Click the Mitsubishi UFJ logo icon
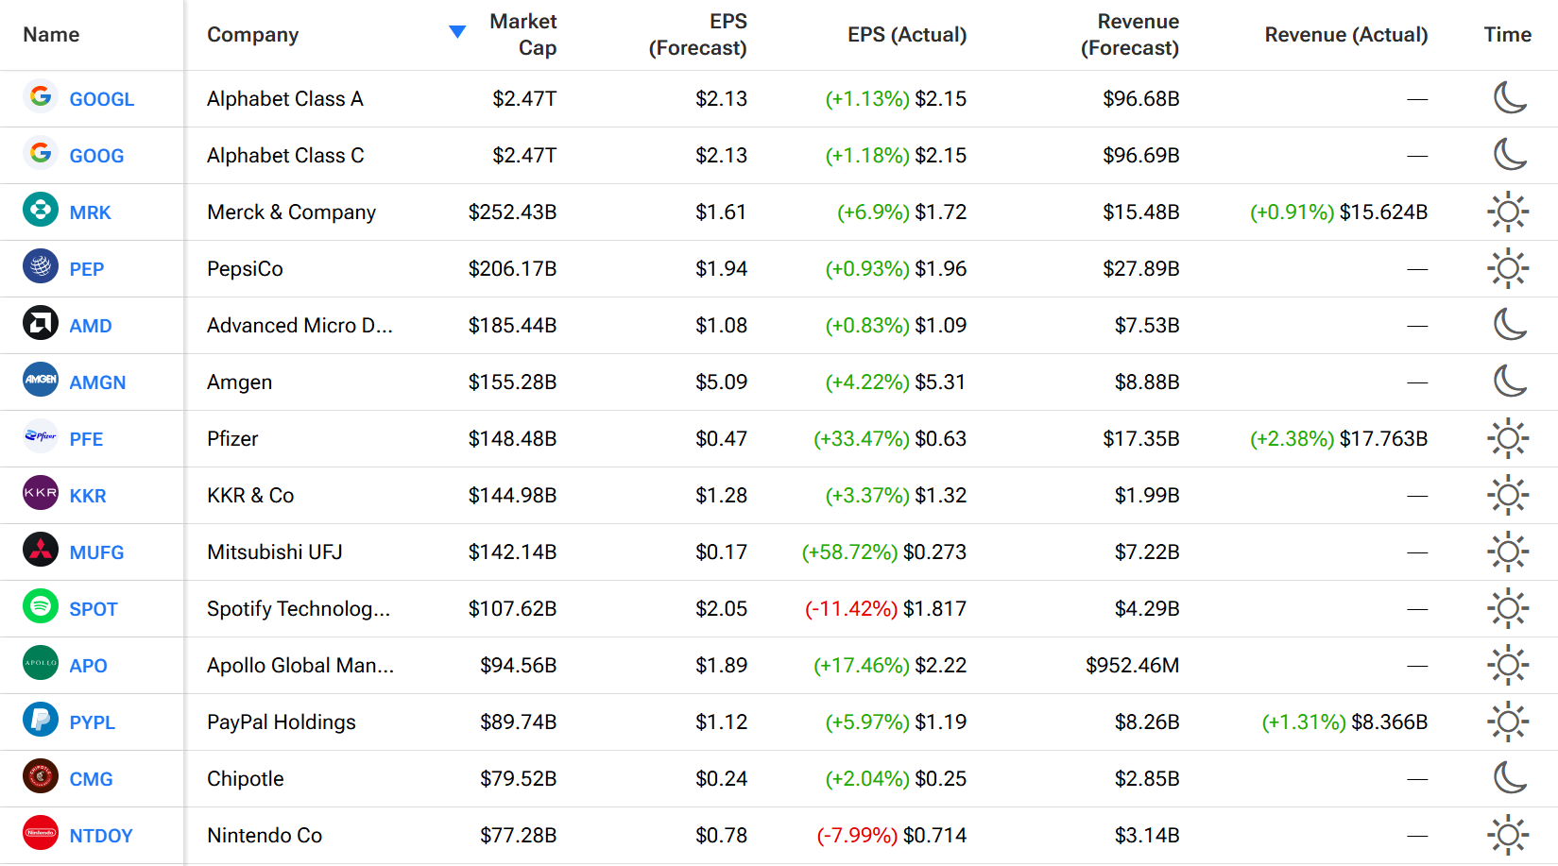This screenshot has width=1558, height=866. (41, 550)
